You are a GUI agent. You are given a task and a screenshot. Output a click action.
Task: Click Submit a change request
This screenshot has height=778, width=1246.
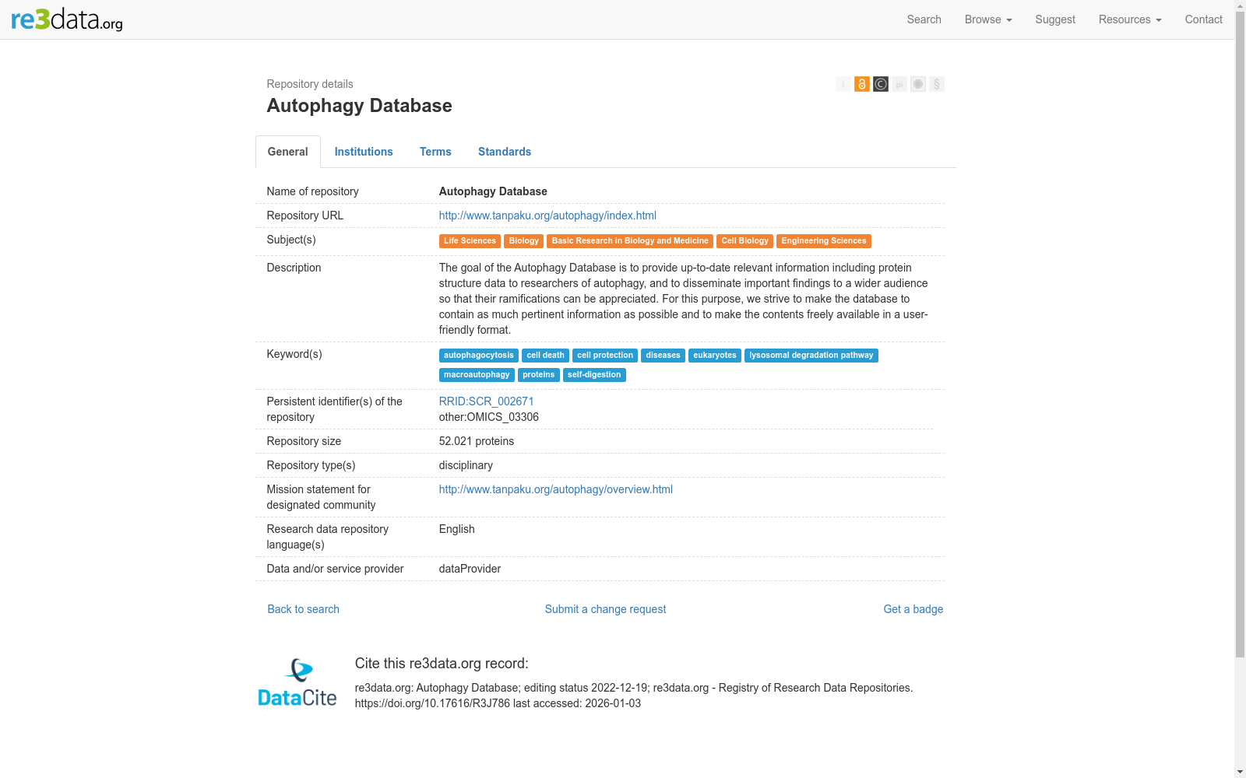point(605,609)
